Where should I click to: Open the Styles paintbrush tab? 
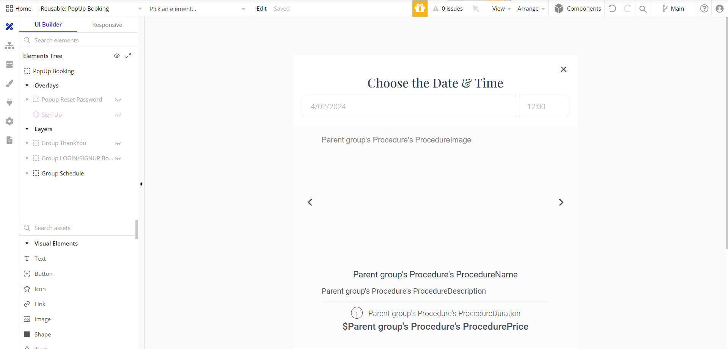(x=9, y=83)
